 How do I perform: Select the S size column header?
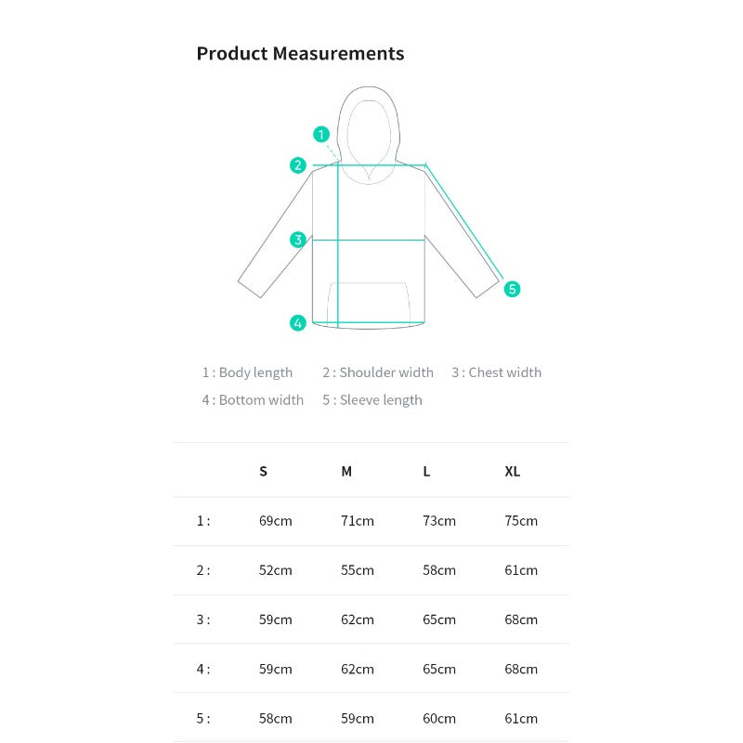coord(264,471)
